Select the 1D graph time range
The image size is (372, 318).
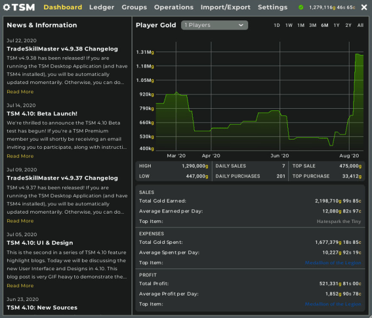coord(277,25)
